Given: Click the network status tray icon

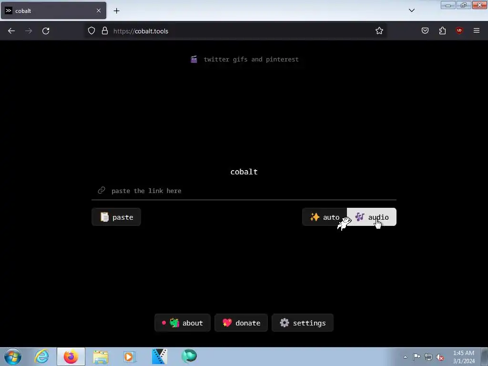Looking at the screenshot, I should (x=428, y=357).
